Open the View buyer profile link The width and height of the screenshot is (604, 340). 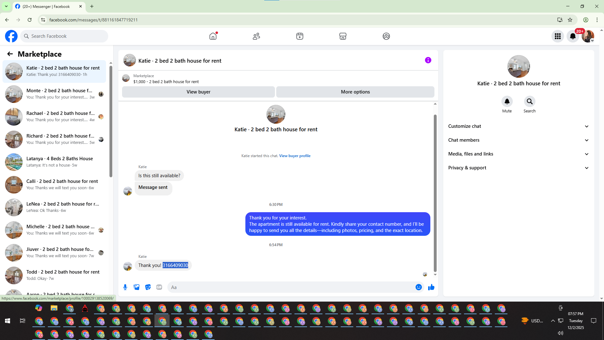(294, 156)
